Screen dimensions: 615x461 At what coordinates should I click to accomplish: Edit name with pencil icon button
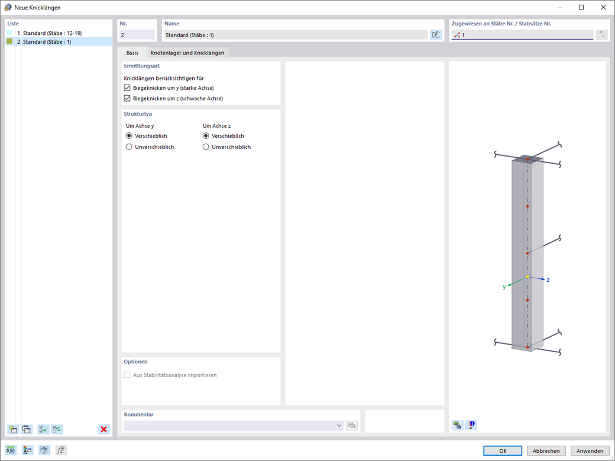coord(435,35)
